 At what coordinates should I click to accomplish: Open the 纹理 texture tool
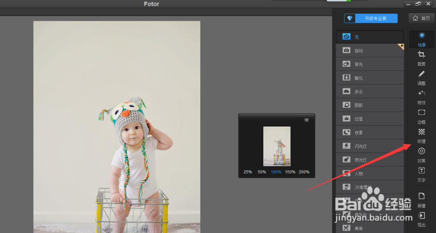pyautogui.click(x=422, y=135)
